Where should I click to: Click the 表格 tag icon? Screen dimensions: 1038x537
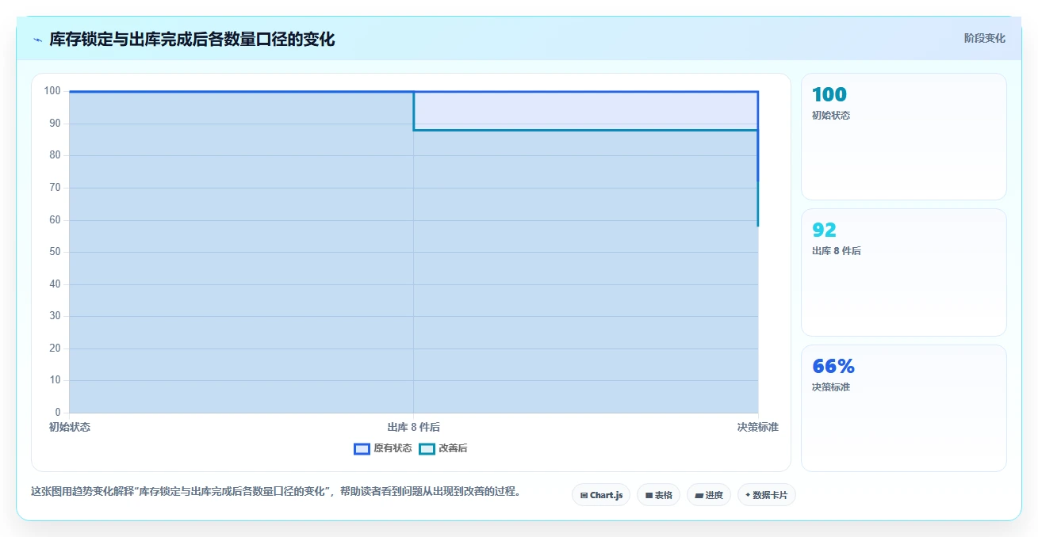(649, 495)
